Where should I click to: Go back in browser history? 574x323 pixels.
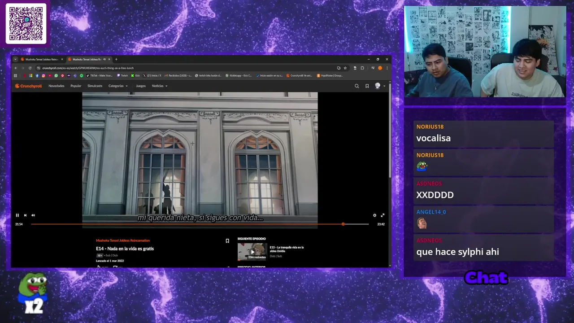(16, 68)
